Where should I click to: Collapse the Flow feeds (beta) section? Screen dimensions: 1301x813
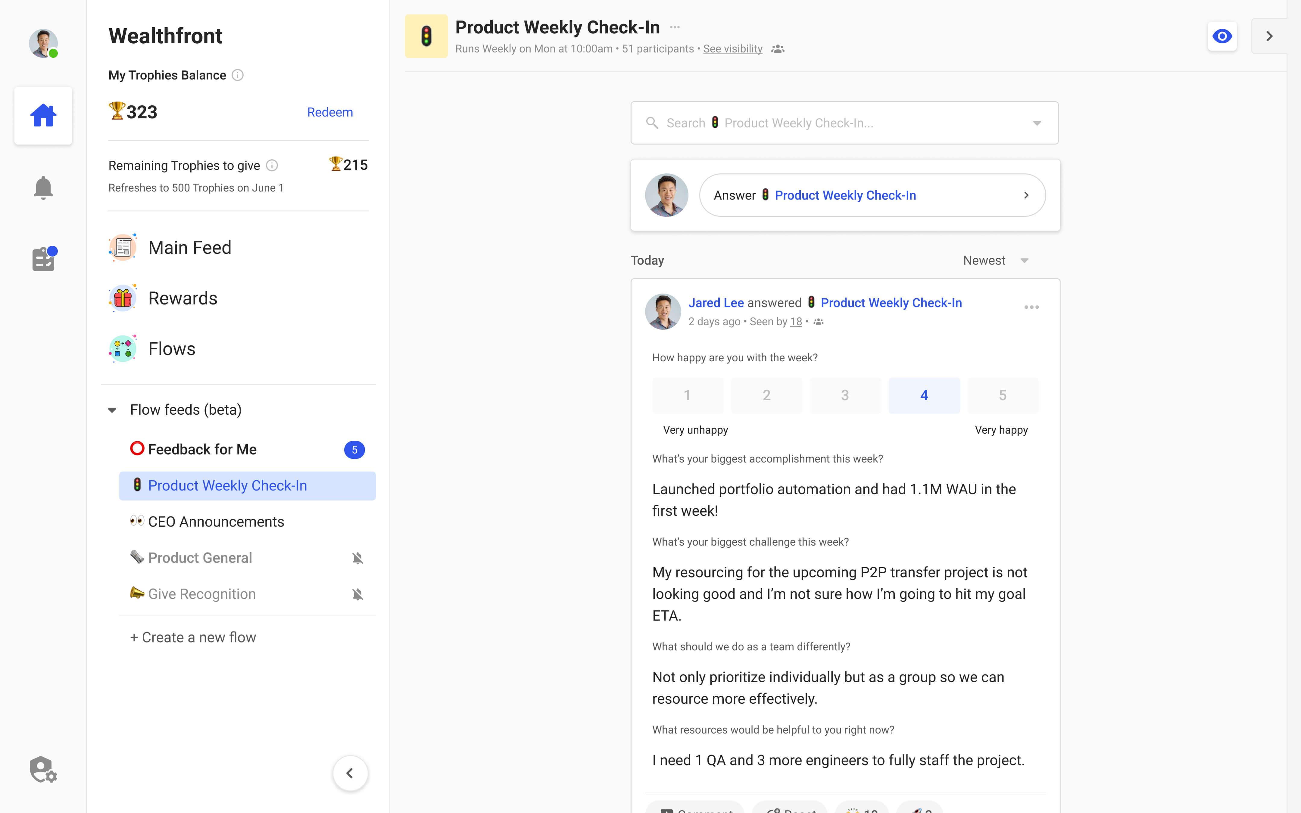[x=112, y=410]
